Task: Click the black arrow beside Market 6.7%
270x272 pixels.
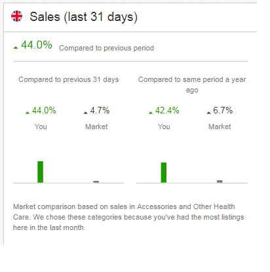Action: click(x=208, y=113)
